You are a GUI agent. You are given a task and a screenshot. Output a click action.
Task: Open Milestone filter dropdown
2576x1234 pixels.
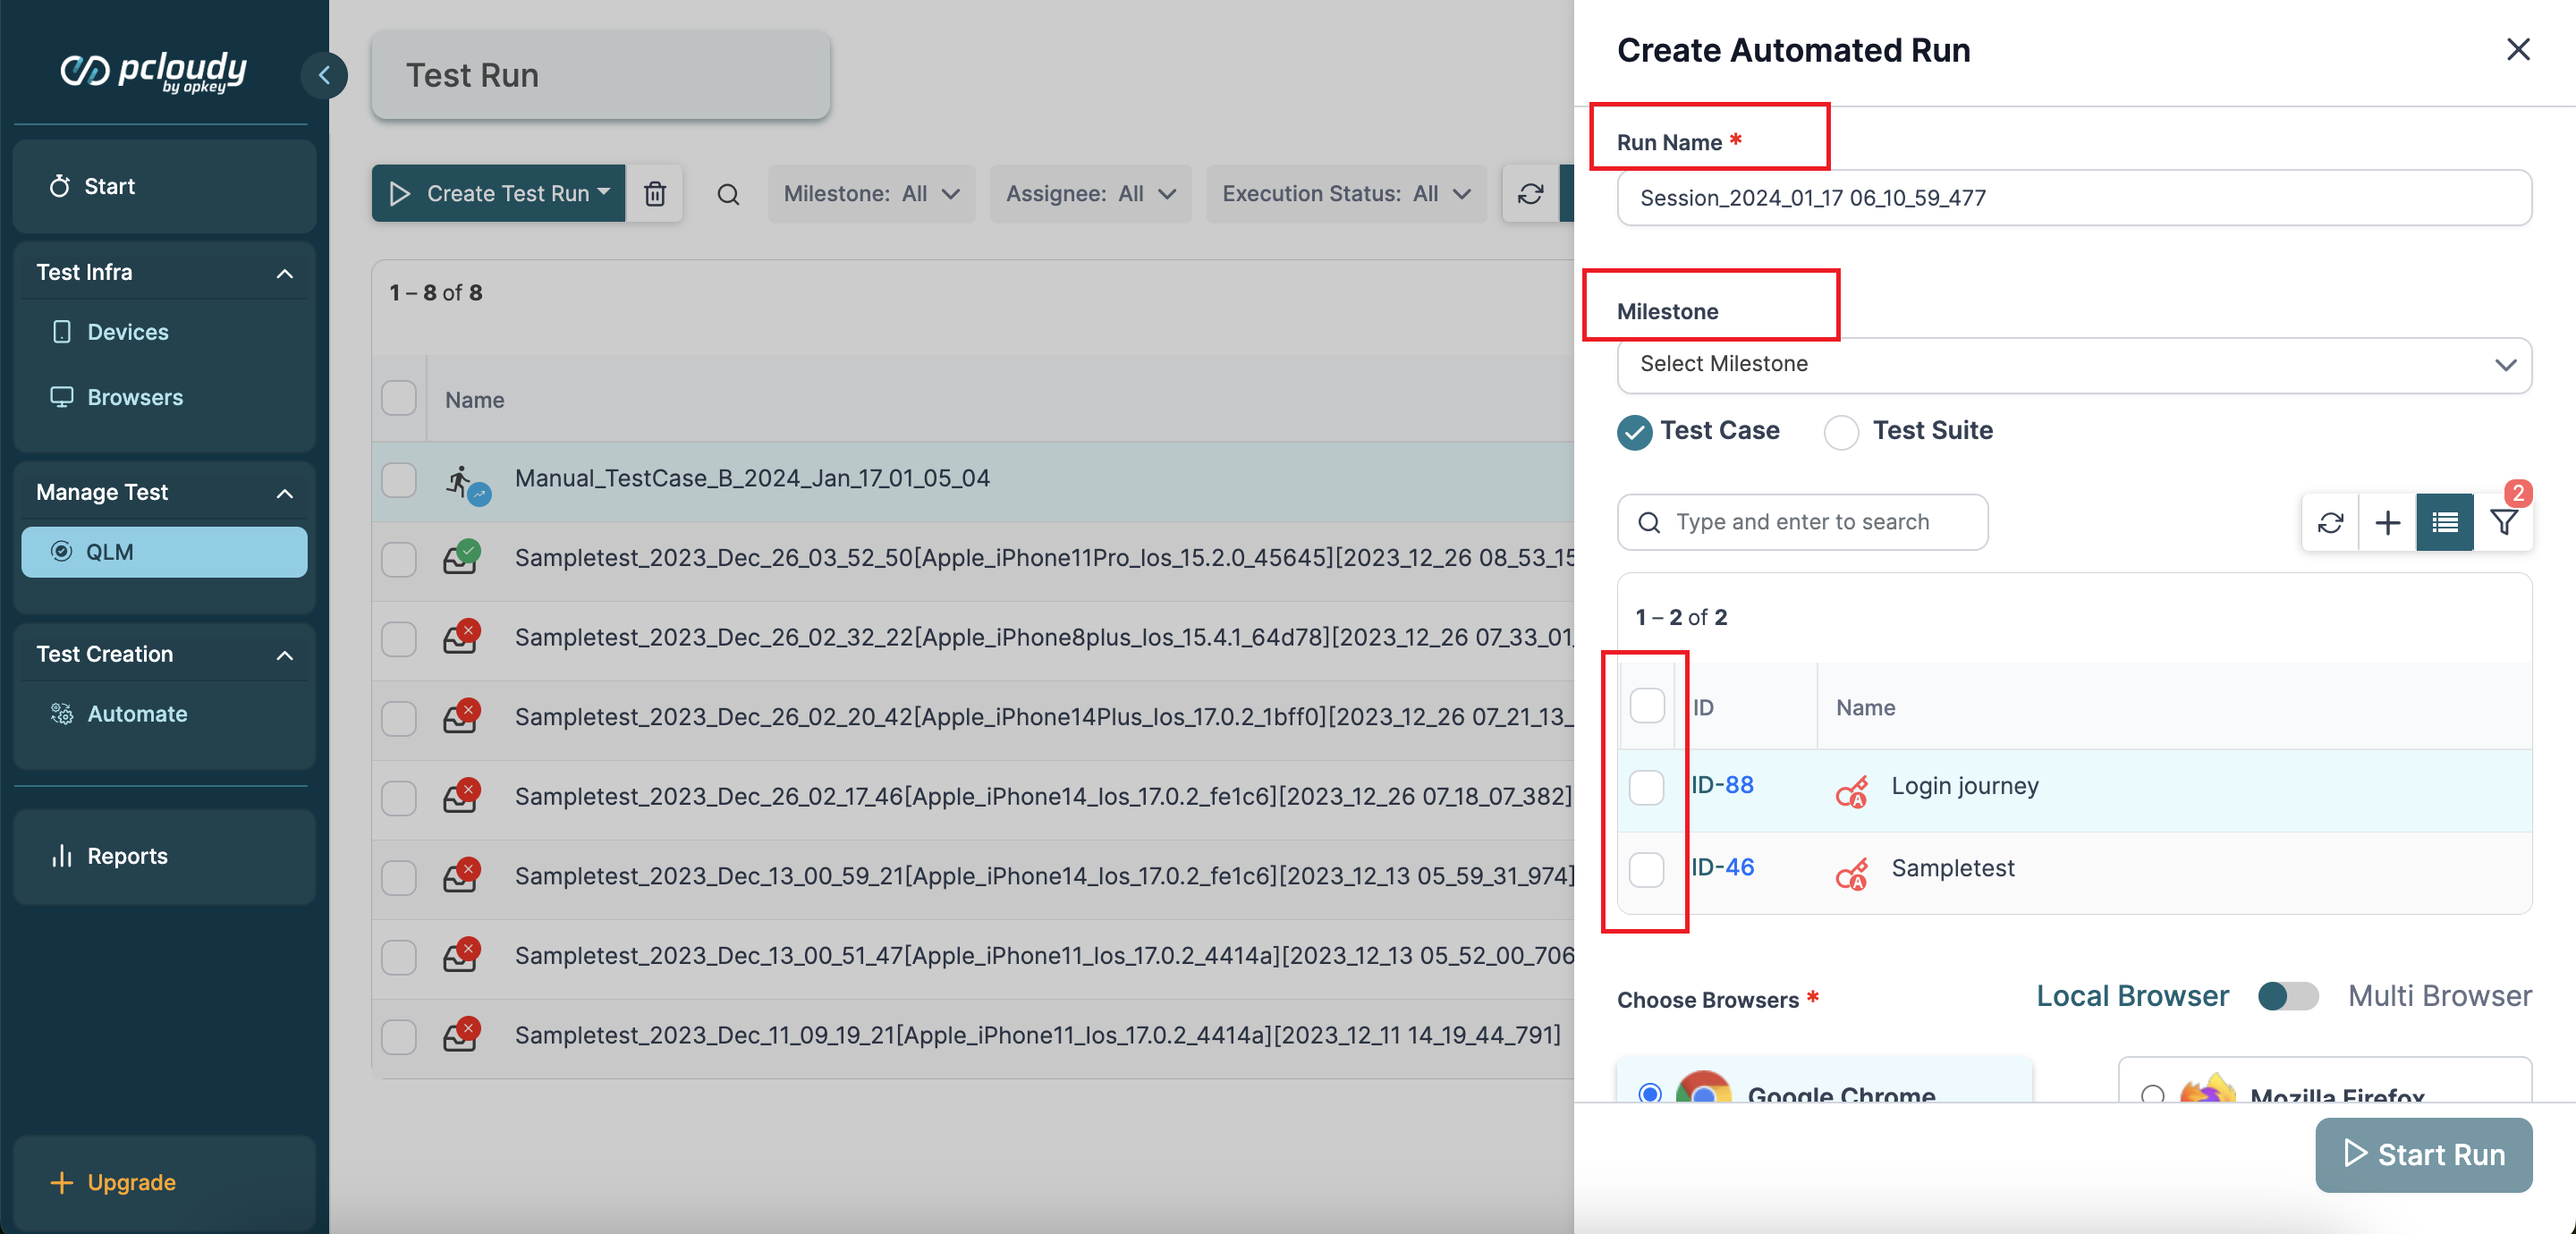tap(871, 194)
